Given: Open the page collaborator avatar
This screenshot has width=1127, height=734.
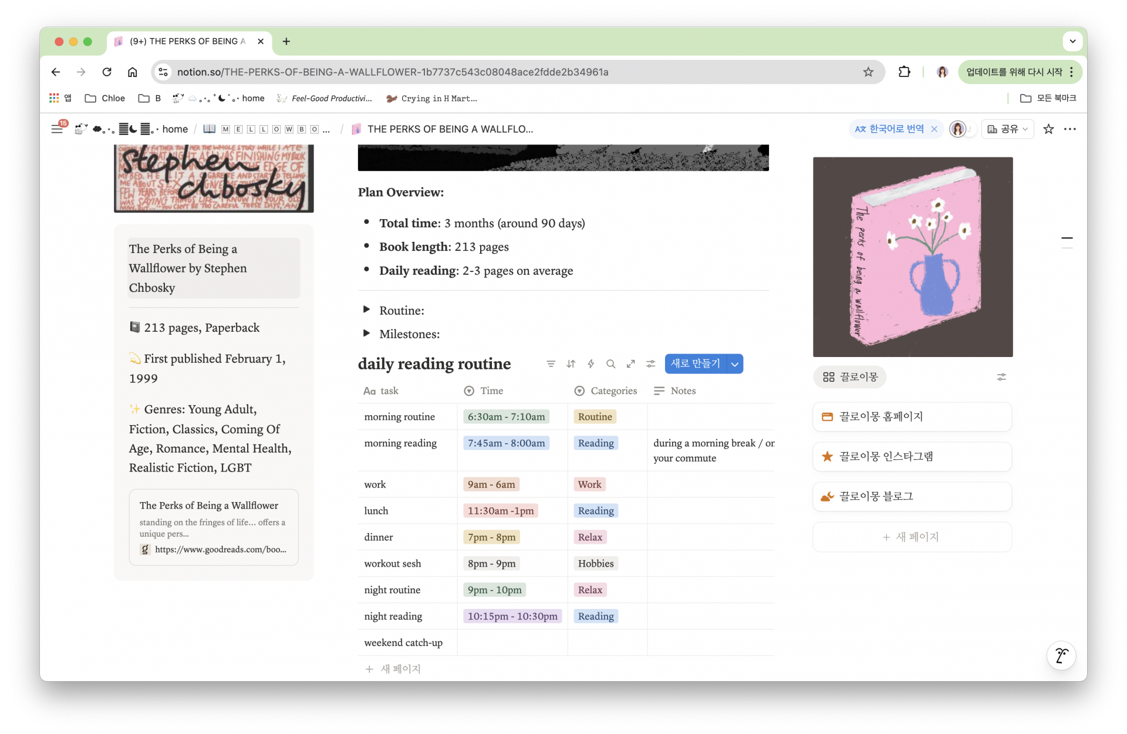Looking at the screenshot, I should coord(958,129).
